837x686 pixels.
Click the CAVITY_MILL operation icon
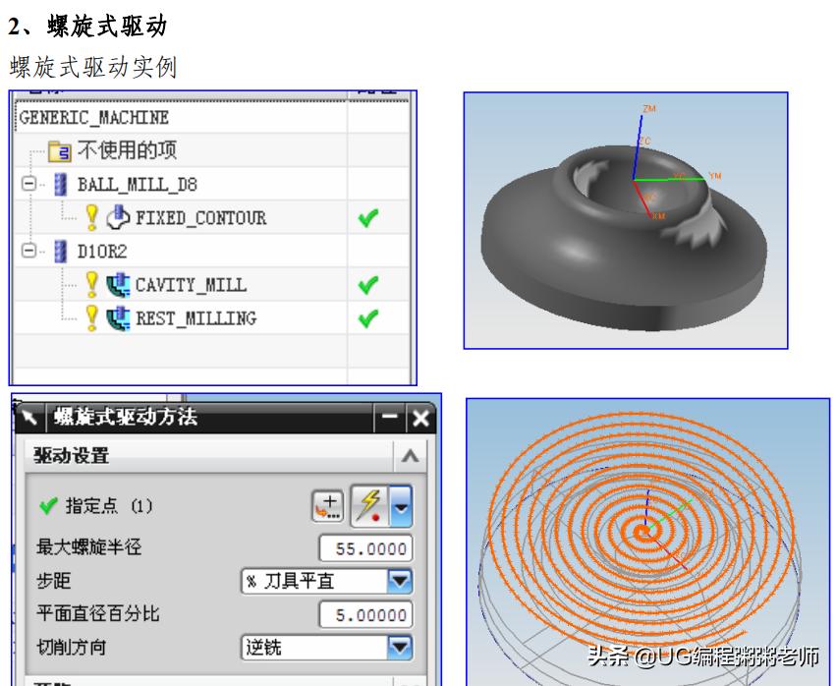coord(118,285)
